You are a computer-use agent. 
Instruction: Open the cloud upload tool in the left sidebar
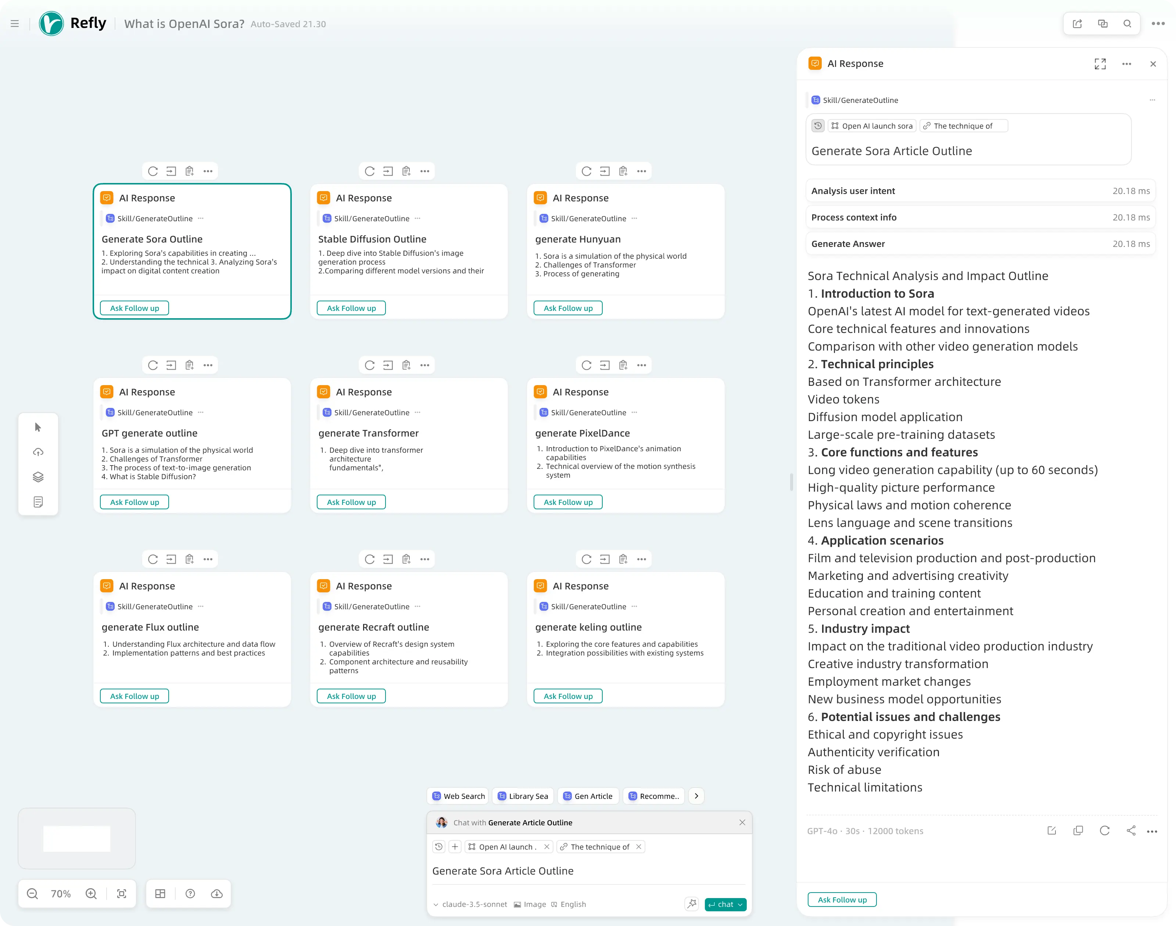(38, 452)
